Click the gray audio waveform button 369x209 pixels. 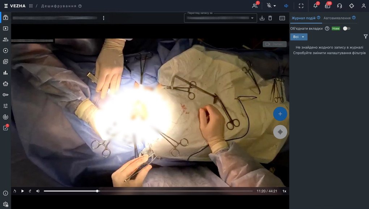point(280,132)
